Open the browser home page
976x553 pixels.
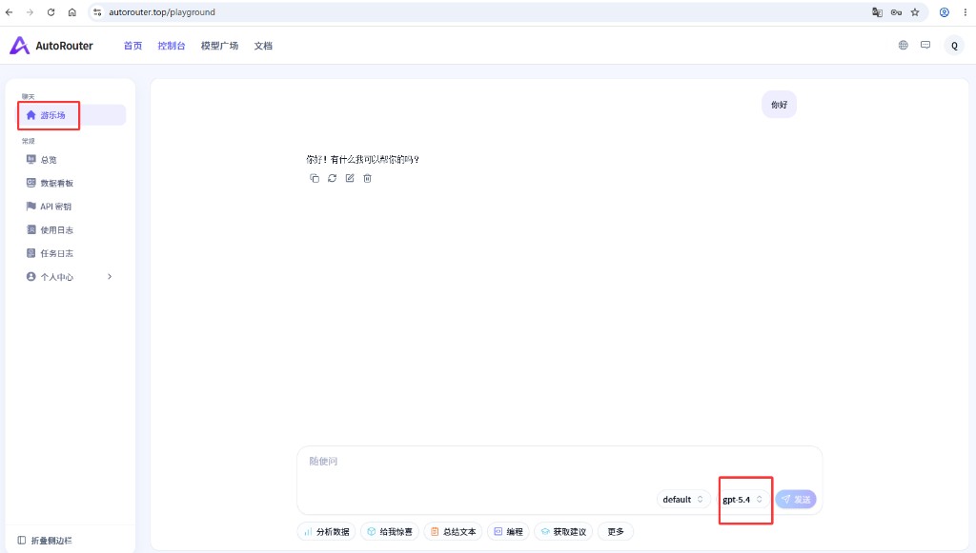point(72,12)
